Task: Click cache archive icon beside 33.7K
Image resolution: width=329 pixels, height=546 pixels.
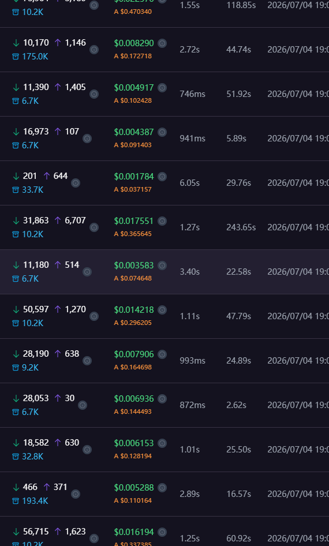Action: point(16,190)
